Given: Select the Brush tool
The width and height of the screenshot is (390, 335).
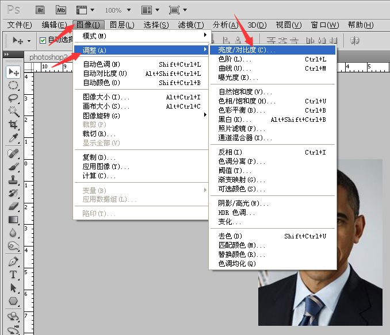Looking at the screenshot, I should click(13, 167).
